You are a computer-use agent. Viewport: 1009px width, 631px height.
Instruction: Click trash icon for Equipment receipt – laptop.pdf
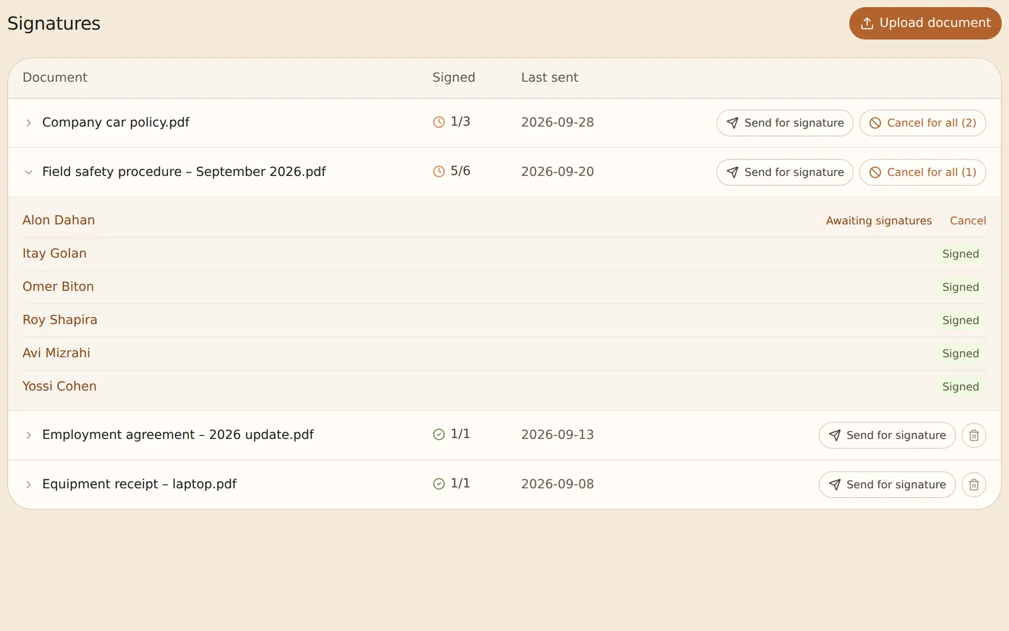tap(974, 485)
